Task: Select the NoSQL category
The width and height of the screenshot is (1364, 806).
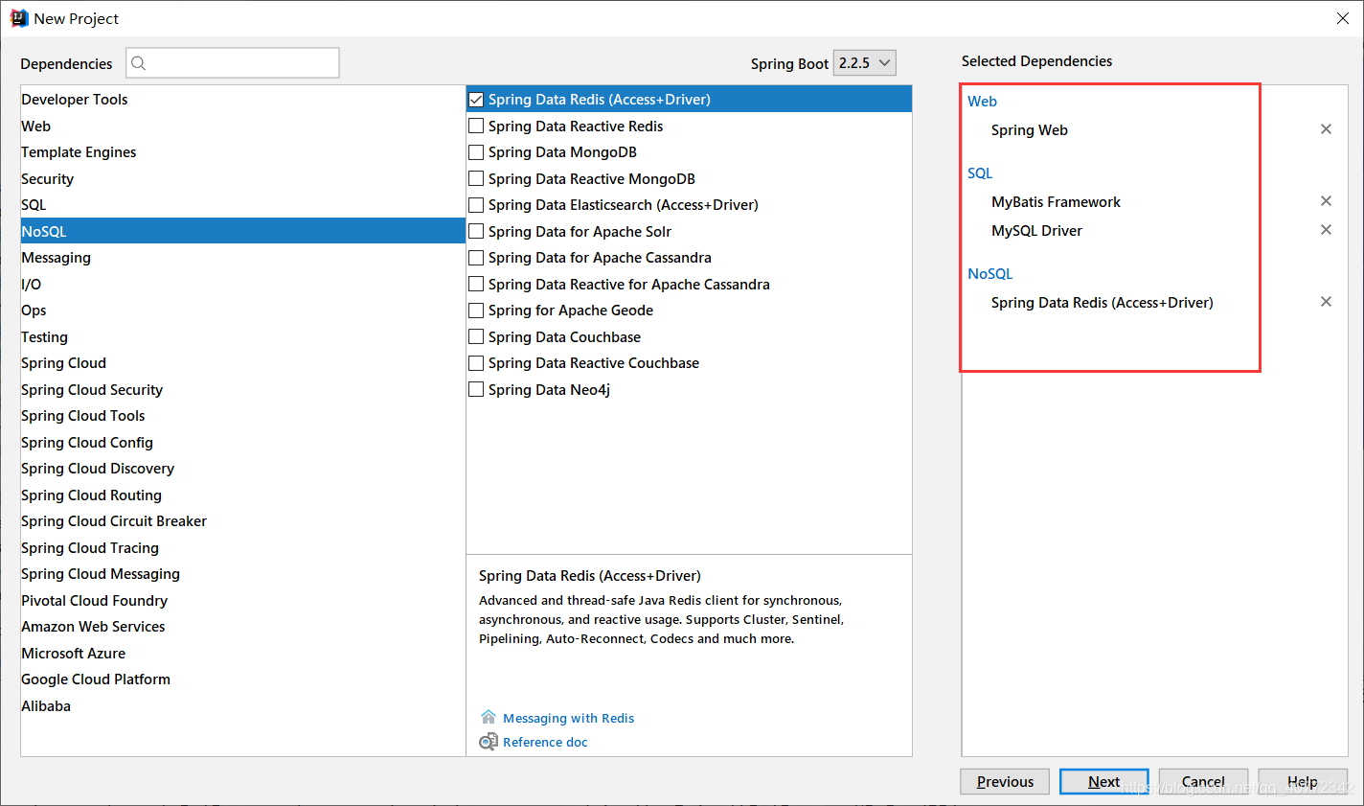Action: pos(243,231)
